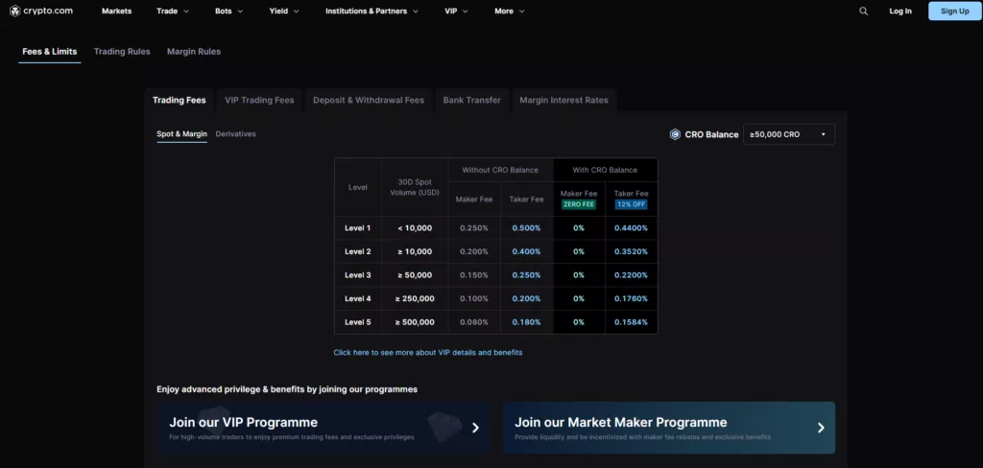Switch to the Trading Rules tab
The height and width of the screenshot is (468, 983).
tap(122, 52)
